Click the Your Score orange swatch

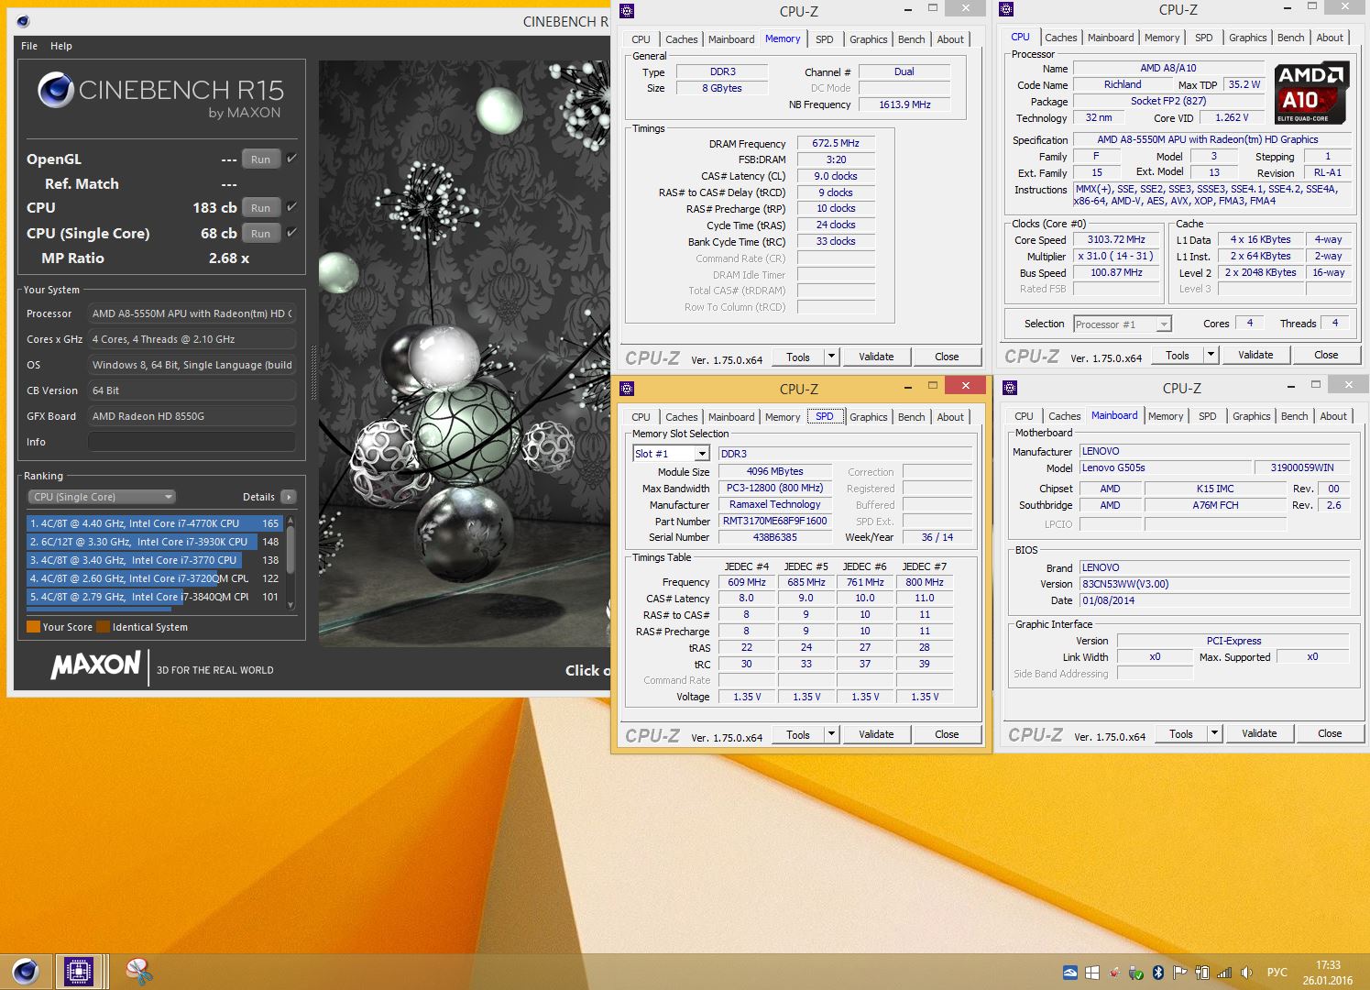pos(34,627)
